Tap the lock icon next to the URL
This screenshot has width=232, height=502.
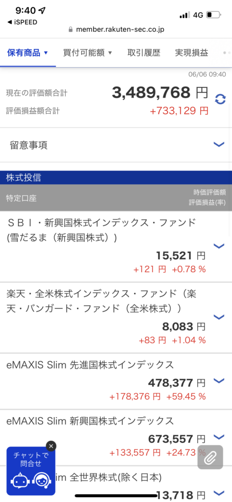tap(71, 29)
